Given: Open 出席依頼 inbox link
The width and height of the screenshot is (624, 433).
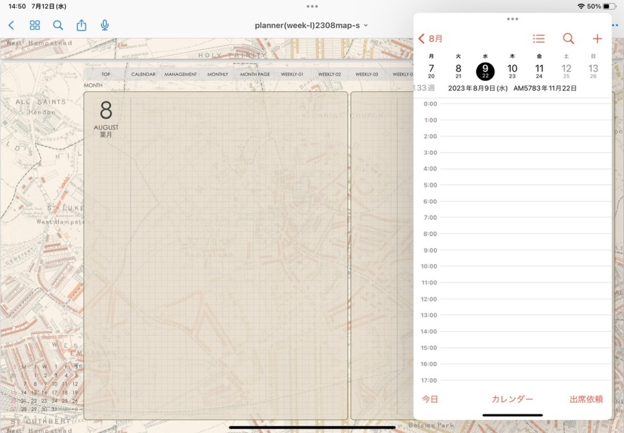Looking at the screenshot, I should coord(586,399).
